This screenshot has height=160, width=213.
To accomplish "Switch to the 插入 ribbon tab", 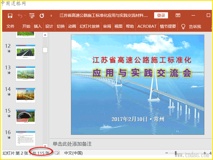I will 38,26.
